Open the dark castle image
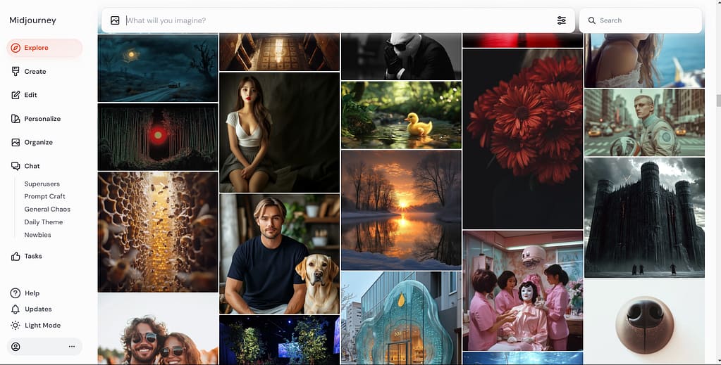 pos(644,217)
